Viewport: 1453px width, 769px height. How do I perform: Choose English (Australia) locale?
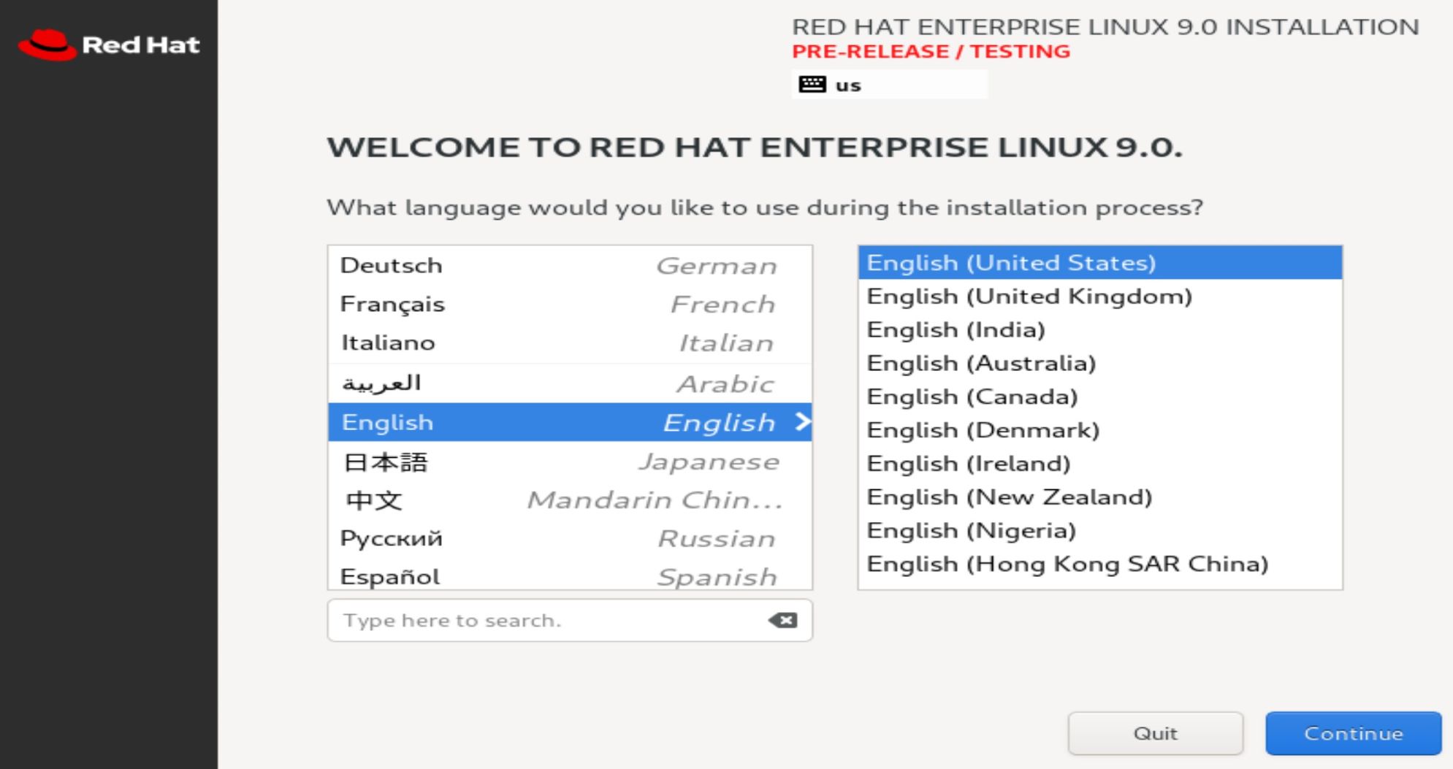pyautogui.click(x=1100, y=364)
